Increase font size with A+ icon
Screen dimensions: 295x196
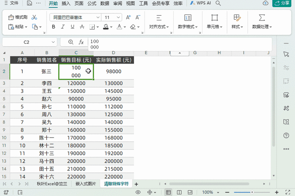click(x=128, y=18)
